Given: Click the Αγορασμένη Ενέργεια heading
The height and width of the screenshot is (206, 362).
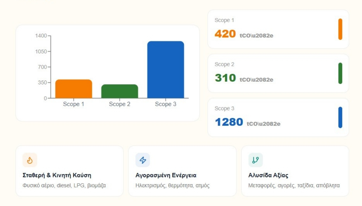Looking at the screenshot, I should pyautogui.click(x=166, y=175).
